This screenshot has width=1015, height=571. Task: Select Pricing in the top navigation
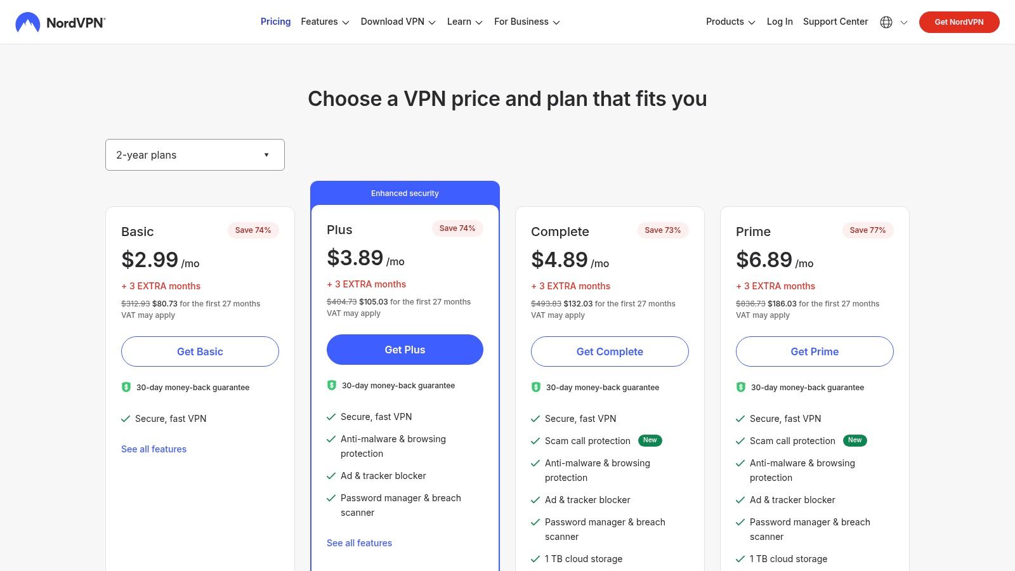275,21
